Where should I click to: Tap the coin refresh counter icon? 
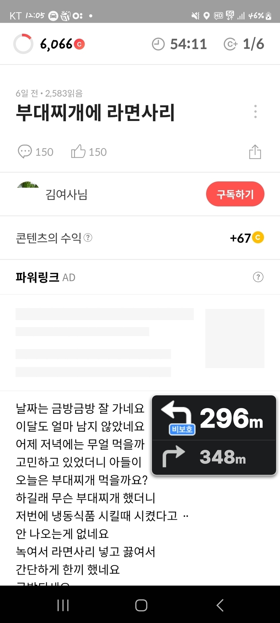coord(230,44)
